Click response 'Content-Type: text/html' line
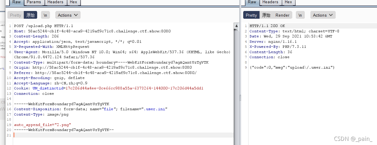Image resolution: width=377 pixels, height=145 pixels. [294, 31]
